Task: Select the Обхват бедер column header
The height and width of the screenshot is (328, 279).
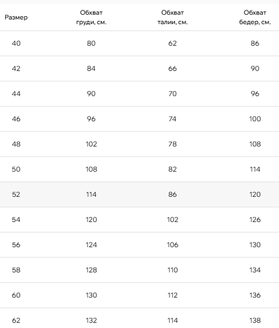Action: click(255, 17)
